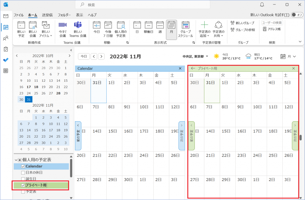Image resolution: width=305 pixels, height=200 pixels.
Task: Create a new appointment (新しい予定)
Action: [x=21, y=29]
